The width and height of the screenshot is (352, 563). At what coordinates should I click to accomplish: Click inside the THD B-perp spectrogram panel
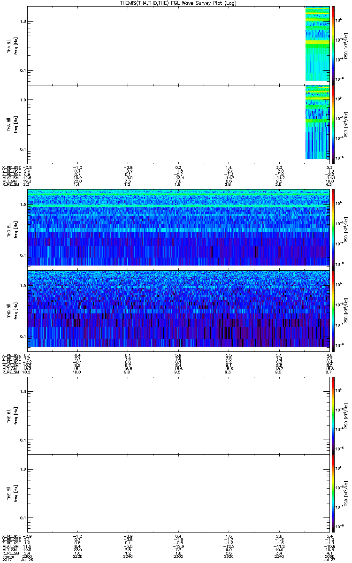tap(178, 228)
